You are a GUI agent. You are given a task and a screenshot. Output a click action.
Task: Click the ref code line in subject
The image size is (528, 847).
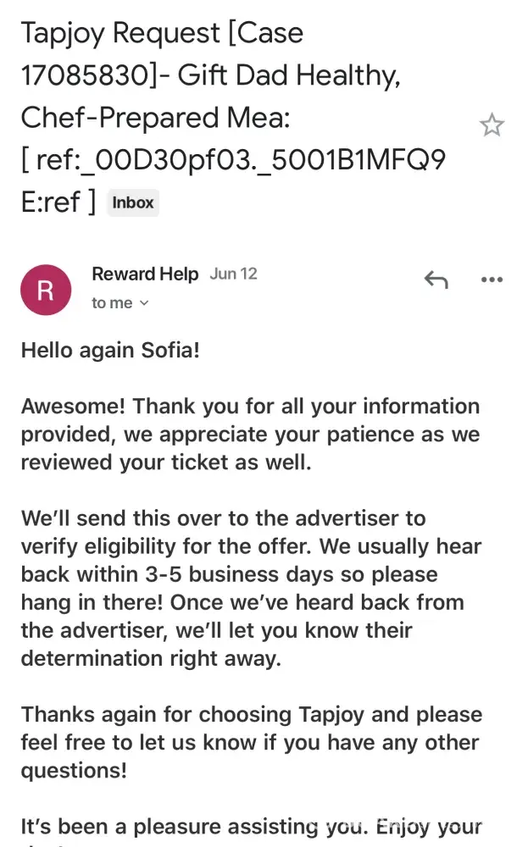pyautogui.click(x=233, y=159)
